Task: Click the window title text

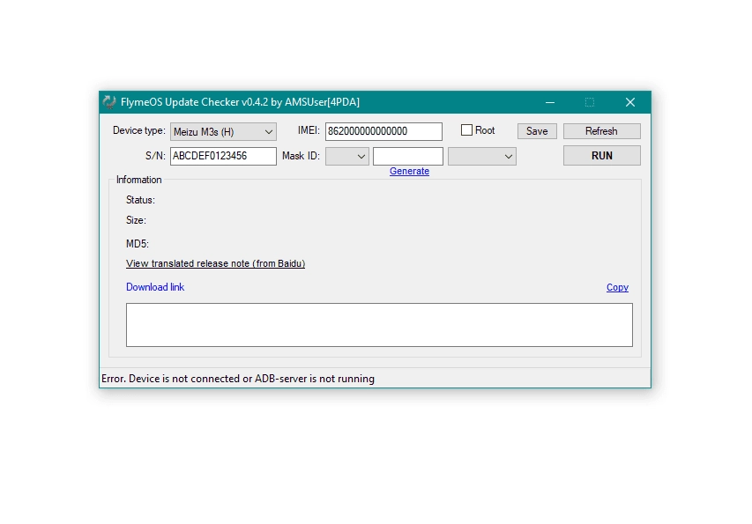Action: point(240,102)
